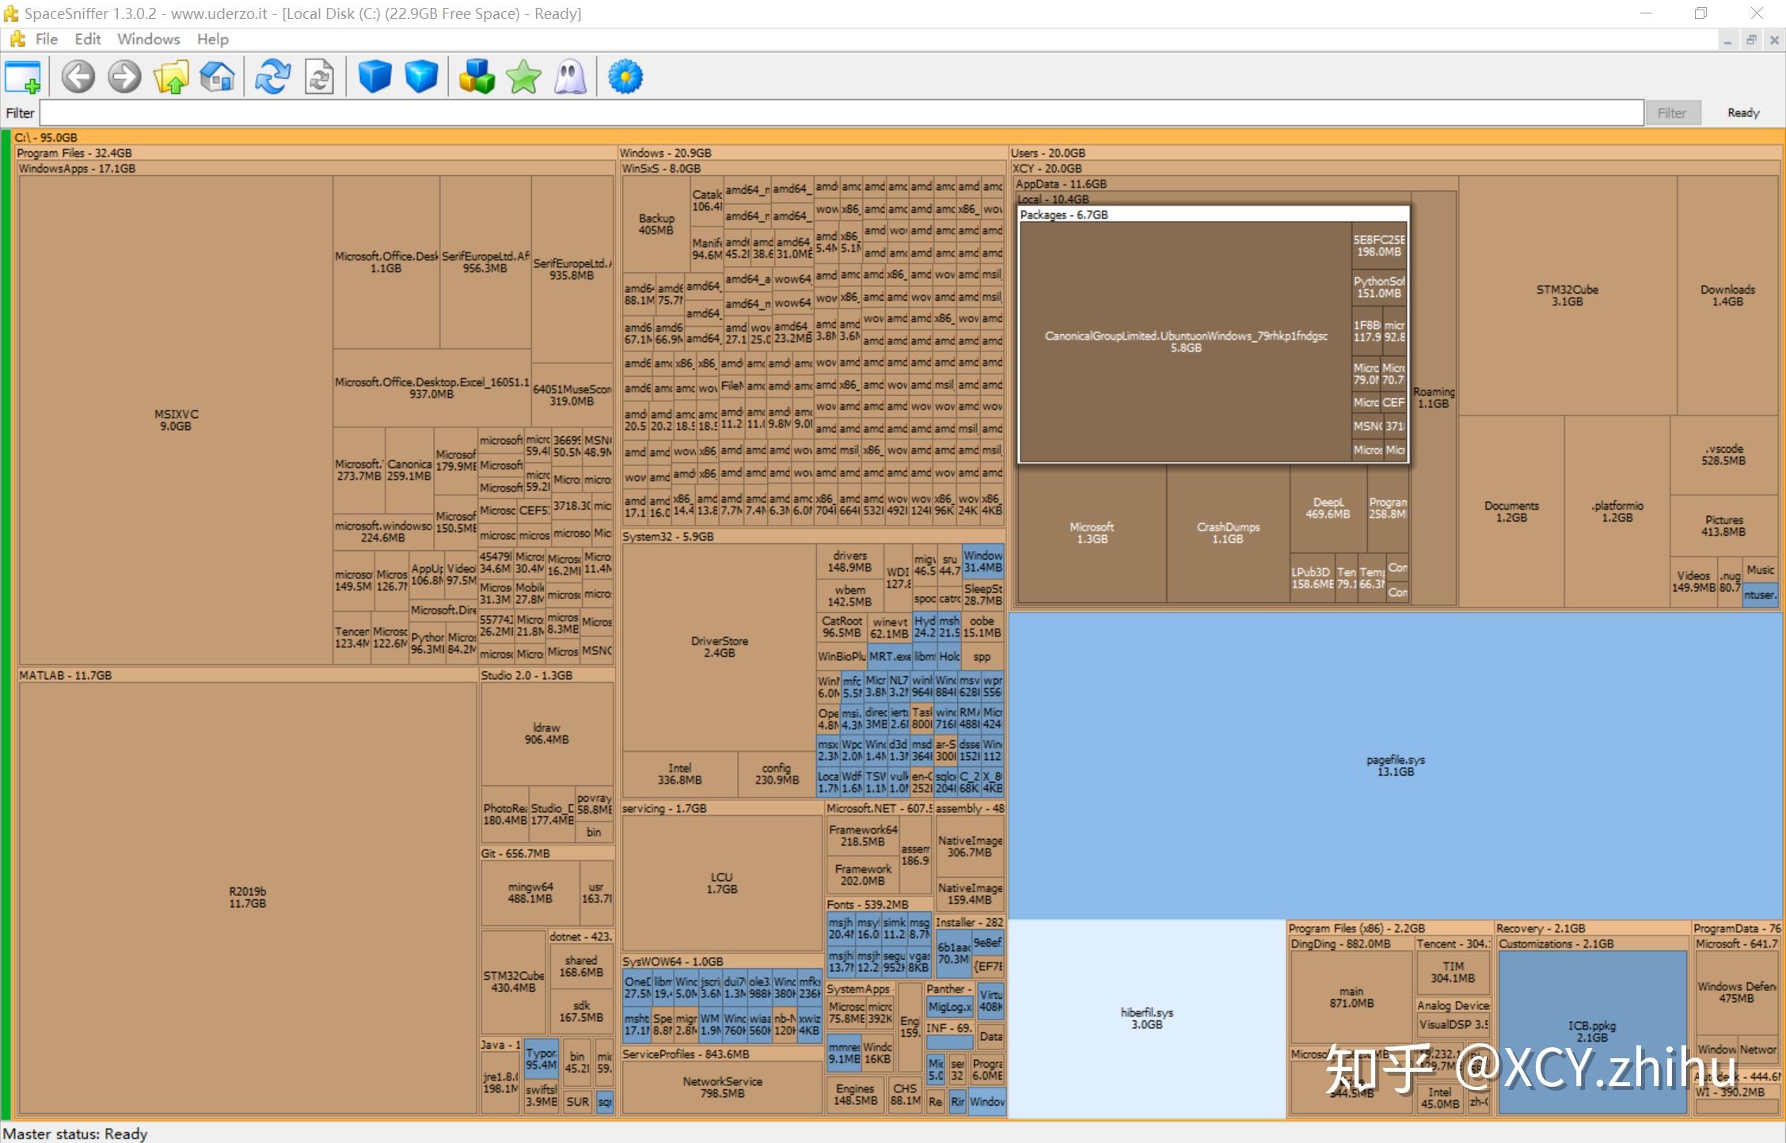
Task: Return to the home view
Action: point(217,77)
